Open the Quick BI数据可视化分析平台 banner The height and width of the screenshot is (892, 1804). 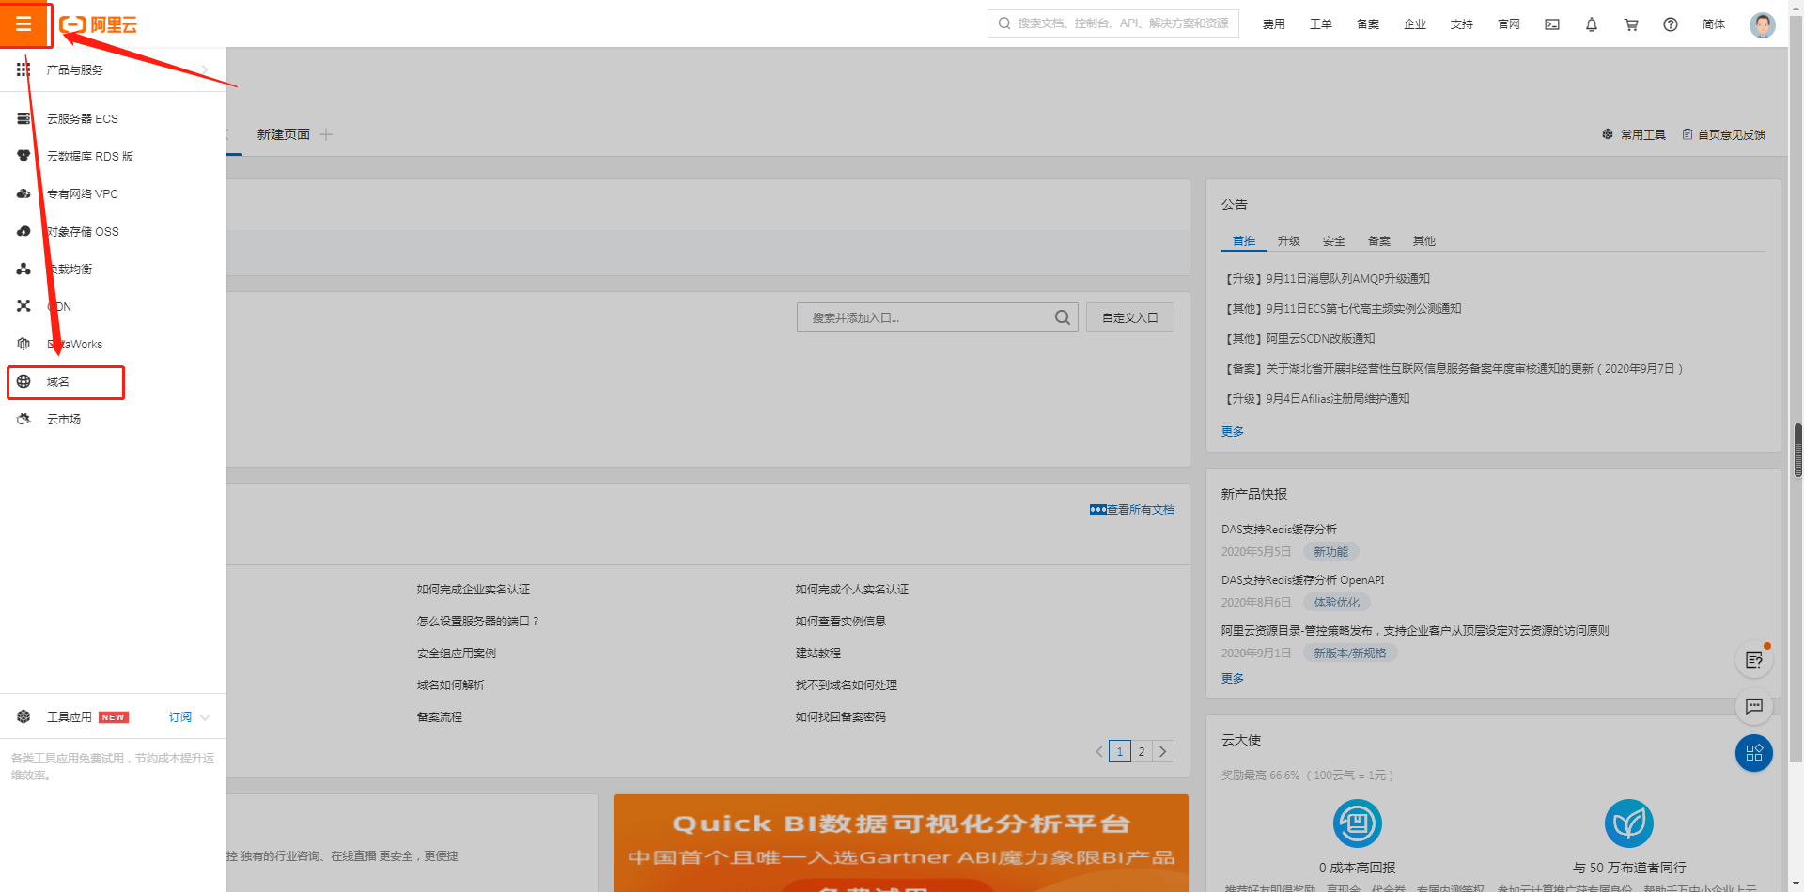[901, 843]
